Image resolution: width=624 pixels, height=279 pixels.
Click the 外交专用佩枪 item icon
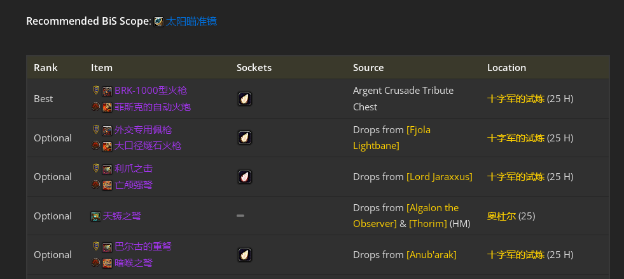pos(107,130)
